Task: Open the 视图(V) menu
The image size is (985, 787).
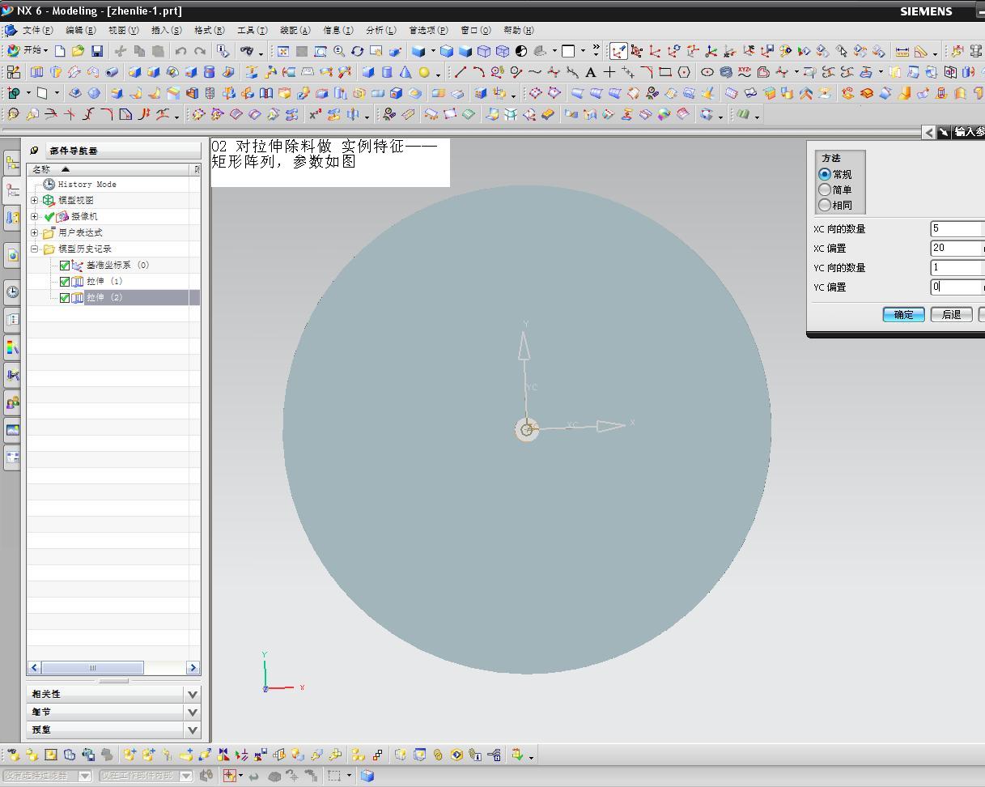Action: pyautogui.click(x=123, y=30)
